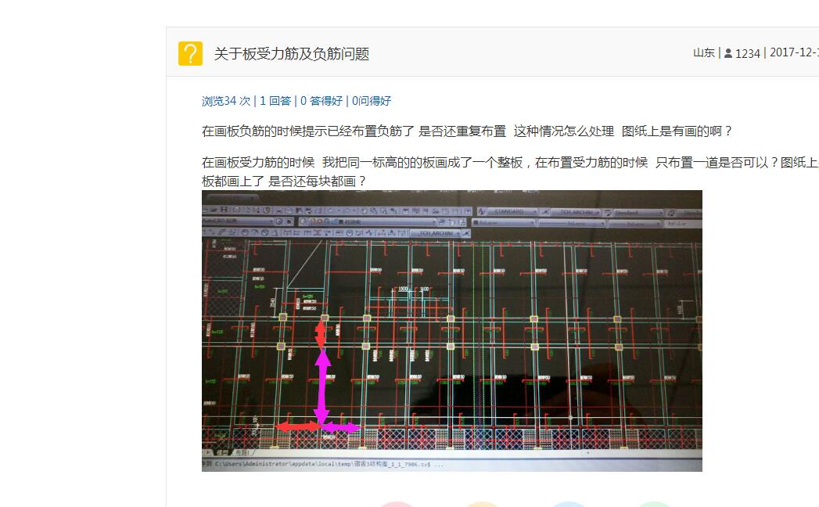This screenshot has height=507, width=819.
Task: Click the 0问得好 counter
Action: 372,101
